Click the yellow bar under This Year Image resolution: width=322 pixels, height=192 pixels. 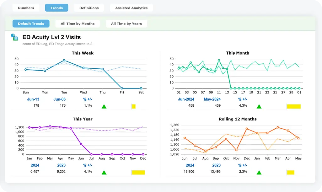pos(138,172)
